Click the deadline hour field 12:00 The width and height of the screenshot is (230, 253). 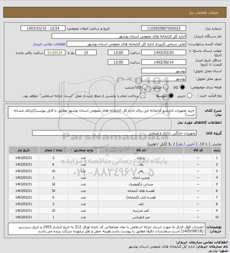pyautogui.click(x=118, y=53)
